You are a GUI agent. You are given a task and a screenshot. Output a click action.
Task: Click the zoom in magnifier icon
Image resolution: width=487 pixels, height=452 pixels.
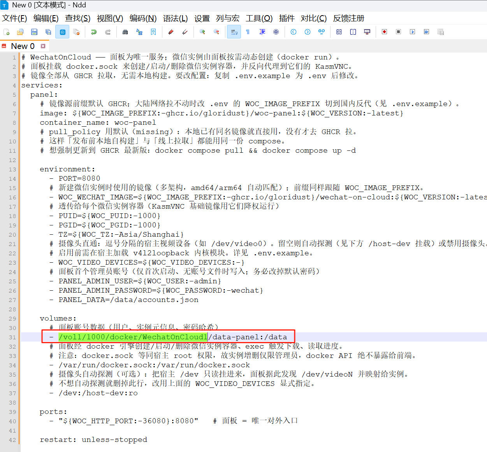202,32
